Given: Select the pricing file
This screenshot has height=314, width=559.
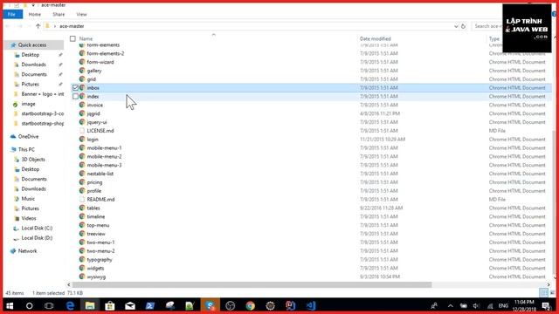Looking at the screenshot, I should [x=94, y=182].
